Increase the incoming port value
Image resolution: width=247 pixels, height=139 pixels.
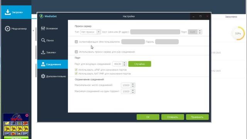124,63
